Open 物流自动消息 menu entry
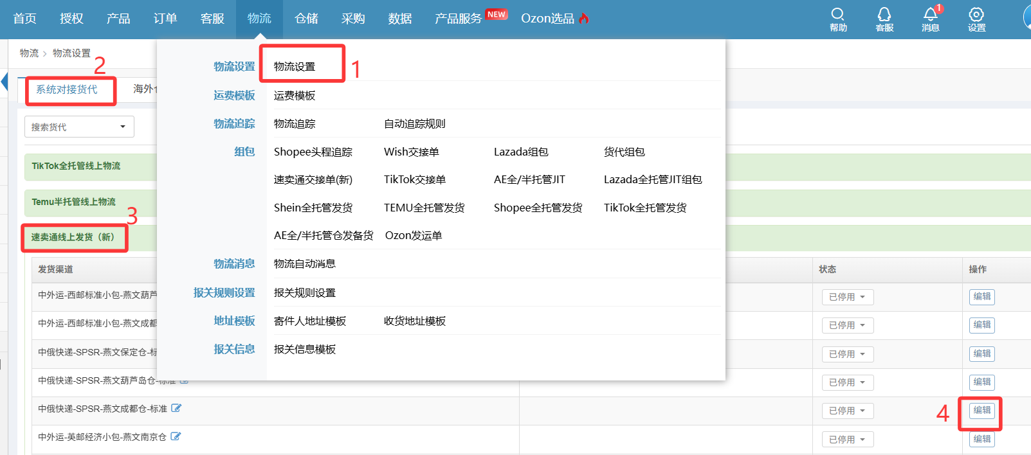Image resolution: width=1031 pixels, height=455 pixels. coord(305,264)
